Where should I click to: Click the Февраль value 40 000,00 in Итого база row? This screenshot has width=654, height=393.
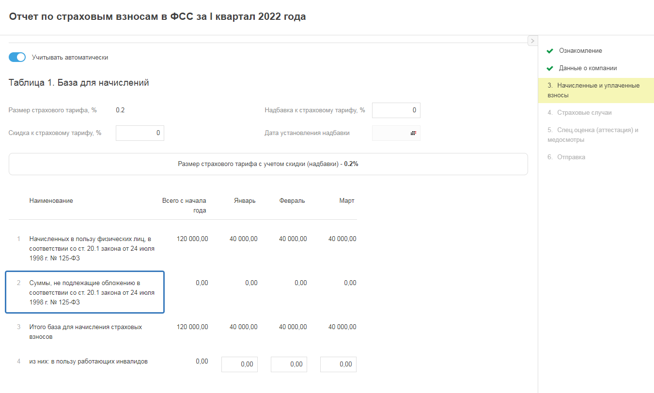tap(293, 327)
